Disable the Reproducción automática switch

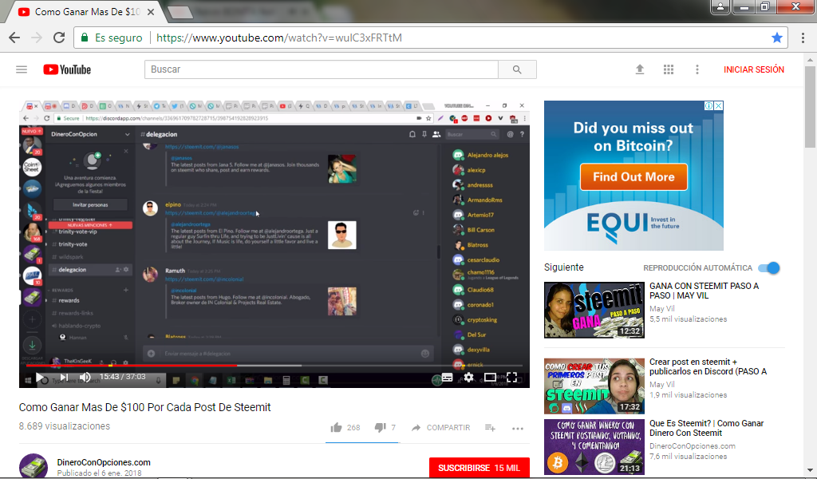[x=769, y=268]
